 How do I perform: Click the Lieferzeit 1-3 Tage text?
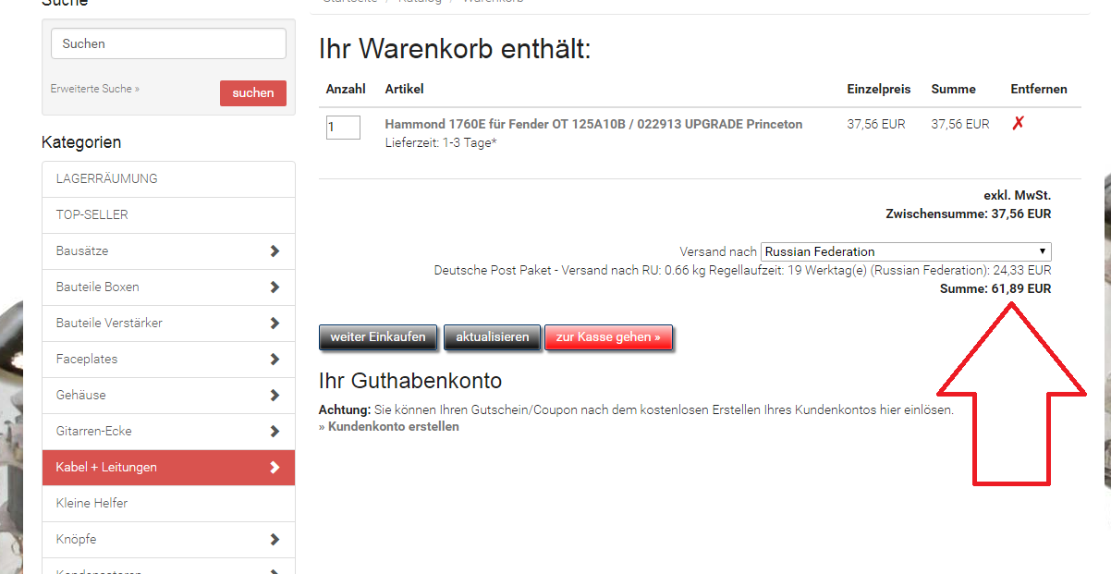tap(441, 142)
